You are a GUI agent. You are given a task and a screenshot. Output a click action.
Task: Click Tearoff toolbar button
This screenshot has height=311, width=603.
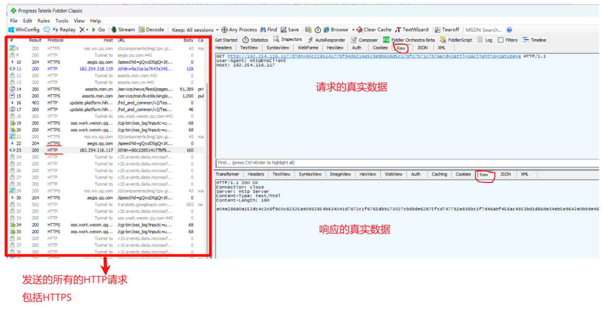[447, 29]
